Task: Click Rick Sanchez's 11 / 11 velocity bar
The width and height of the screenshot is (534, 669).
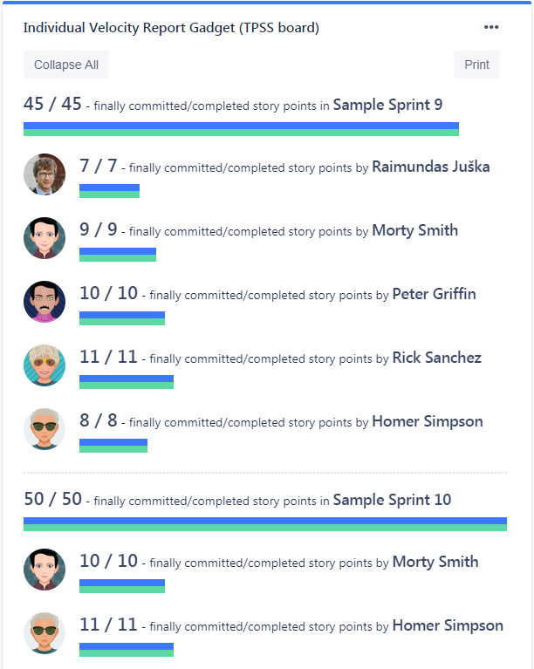Action: click(127, 382)
